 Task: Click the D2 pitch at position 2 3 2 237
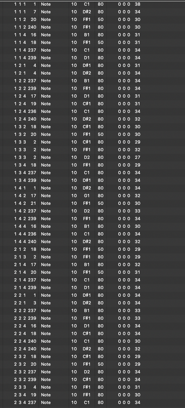(86, 372)
